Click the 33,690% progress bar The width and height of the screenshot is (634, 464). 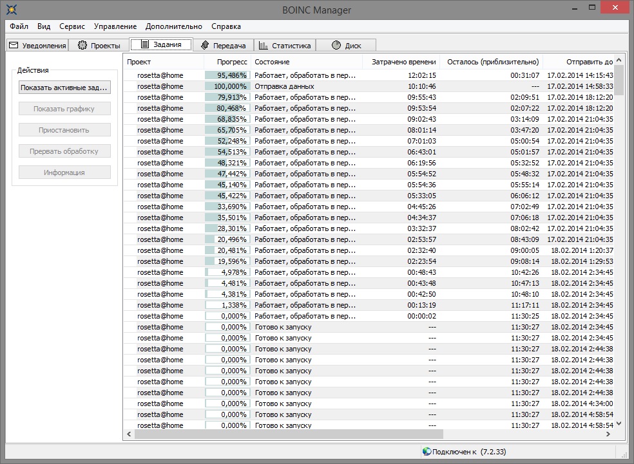click(x=227, y=207)
